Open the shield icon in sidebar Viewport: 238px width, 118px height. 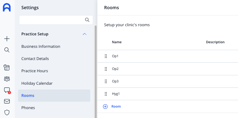tap(7, 113)
